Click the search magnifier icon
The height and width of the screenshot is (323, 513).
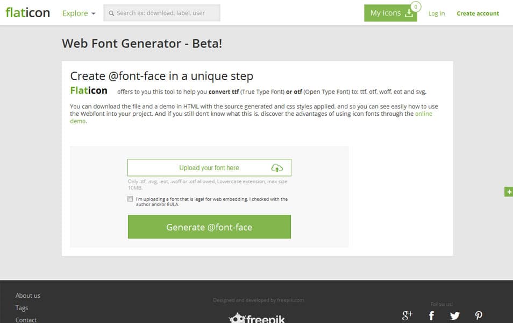coord(110,12)
